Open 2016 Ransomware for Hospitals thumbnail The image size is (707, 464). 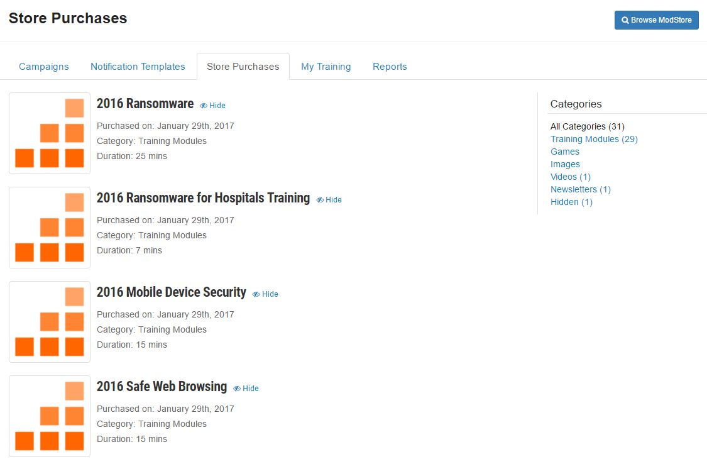coord(50,228)
